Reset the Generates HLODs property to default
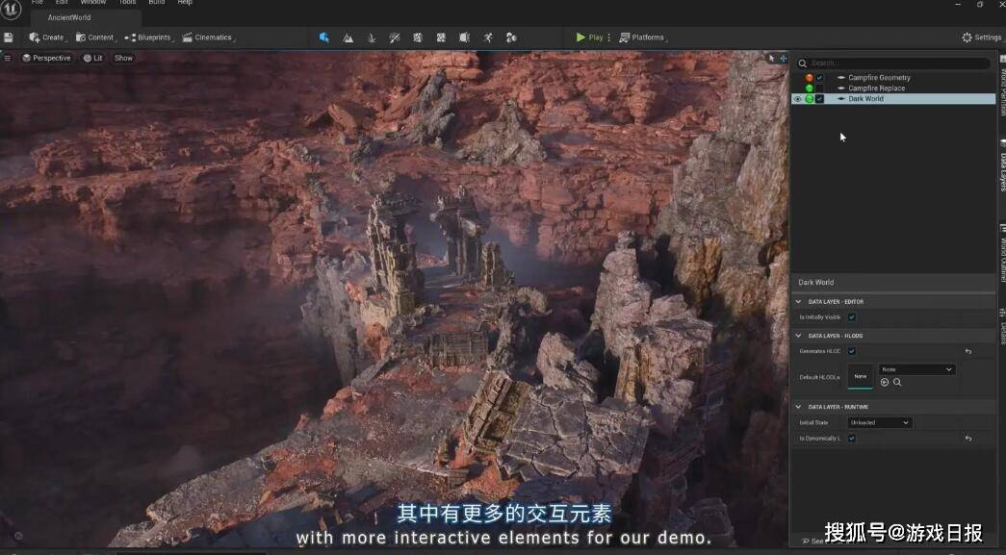Image resolution: width=1006 pixels, height=555 pixels. point(967,351)
